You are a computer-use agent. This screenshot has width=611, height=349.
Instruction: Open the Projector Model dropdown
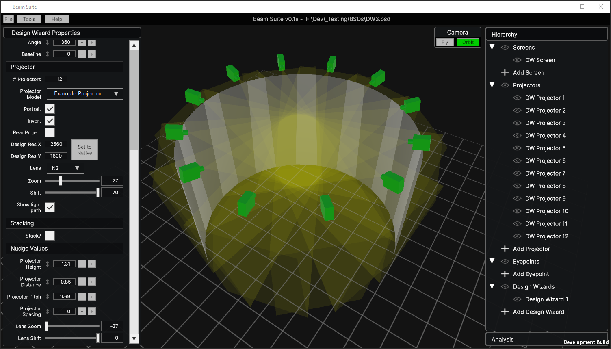[x=85, y=94]
